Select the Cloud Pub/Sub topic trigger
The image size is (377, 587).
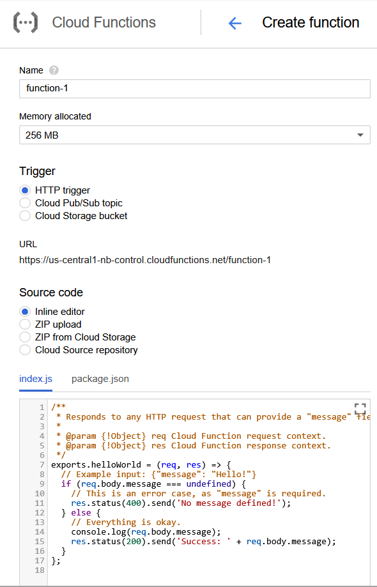pos(25,203)
